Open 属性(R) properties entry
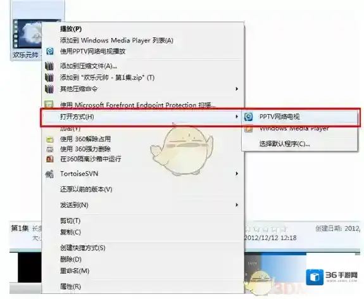 click(70, 286)
